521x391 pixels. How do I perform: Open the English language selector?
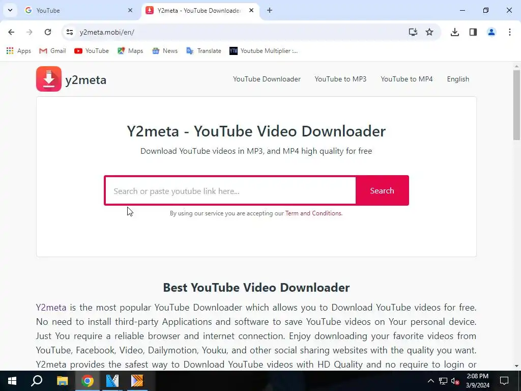458,79
